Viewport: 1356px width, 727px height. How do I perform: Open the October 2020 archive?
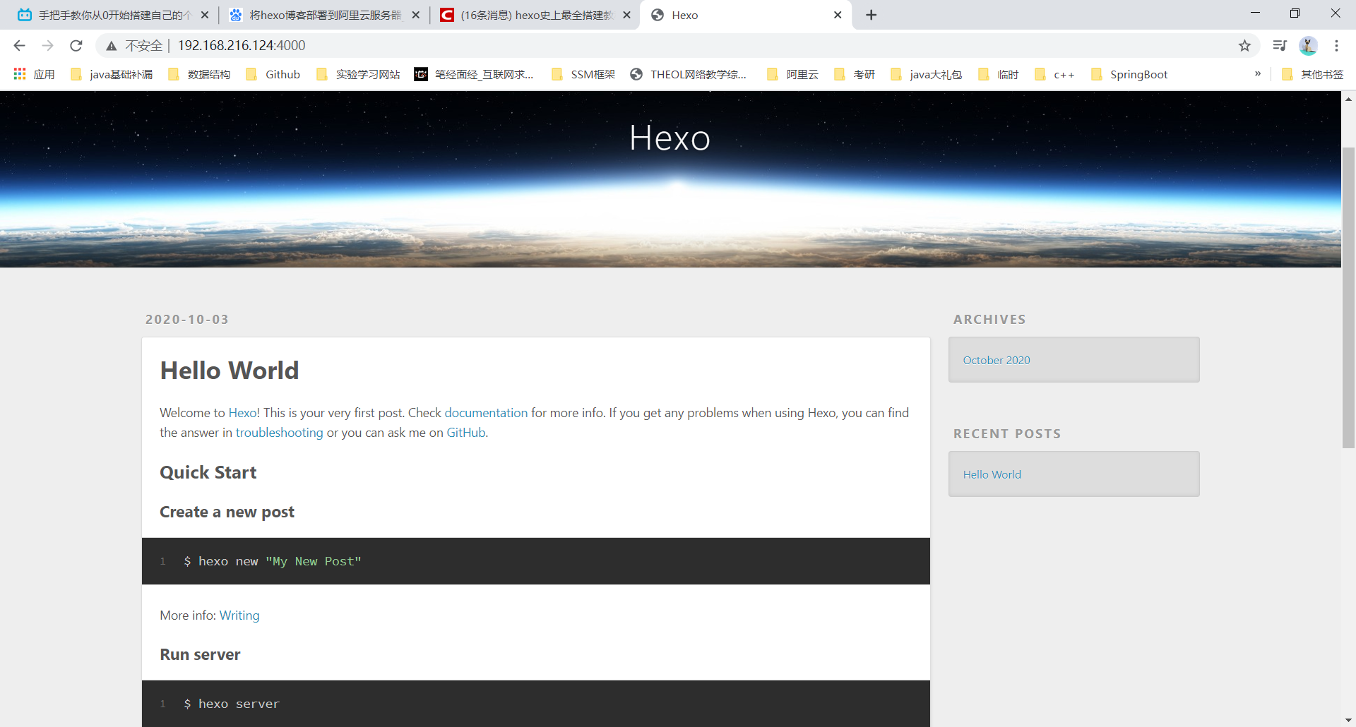(997, 360)
